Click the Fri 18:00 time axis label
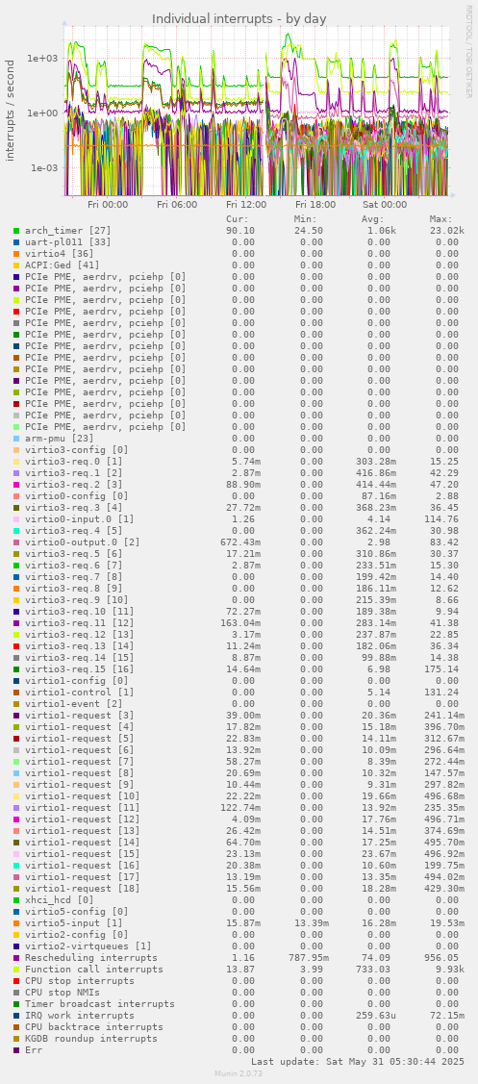The image size is (478, 1084). coord(315,205)
